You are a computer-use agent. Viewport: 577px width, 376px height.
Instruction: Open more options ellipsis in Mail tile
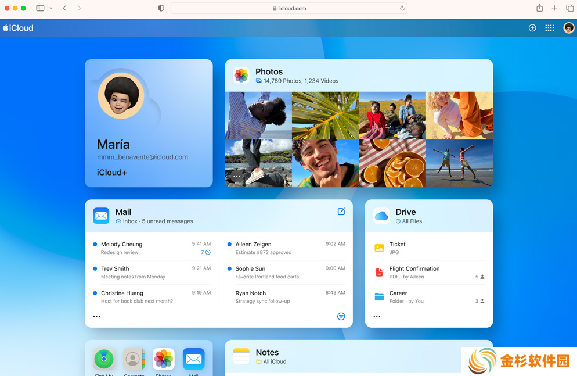96,316
